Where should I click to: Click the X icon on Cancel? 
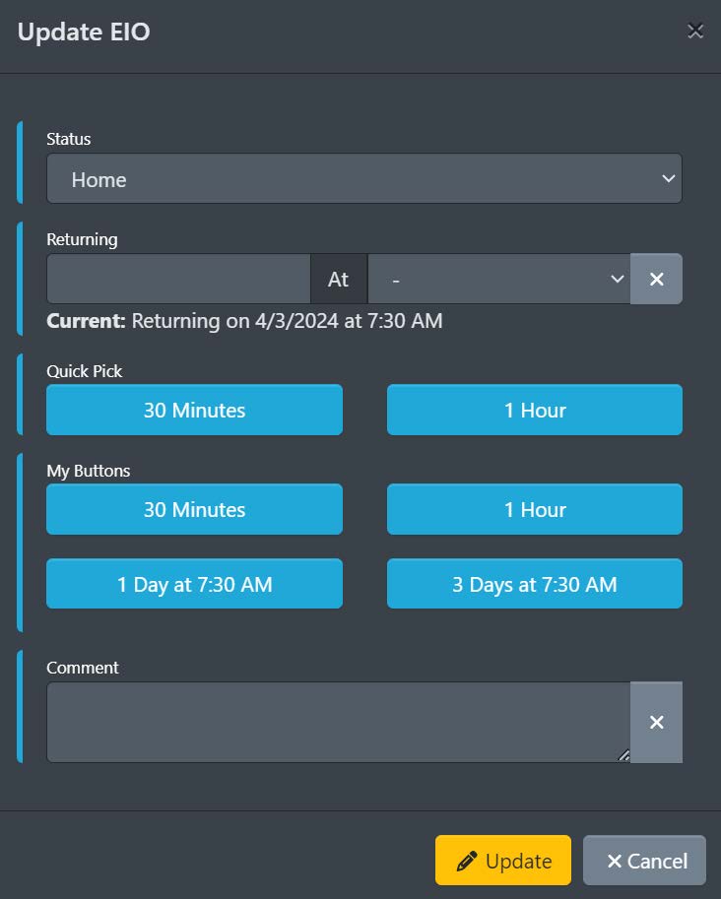[615, 862]
